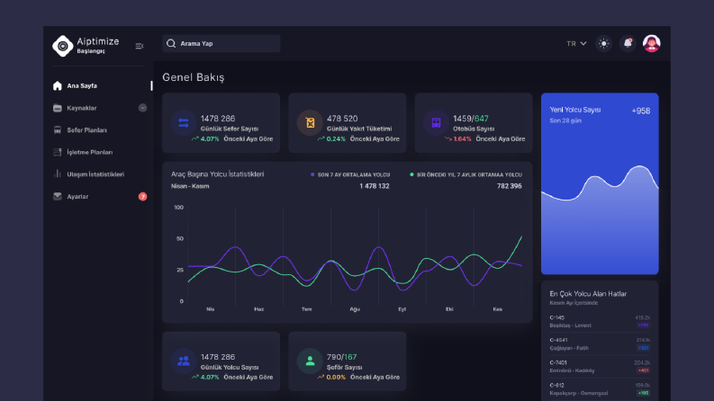Viewport: 714px width, 401px height.
Task: Toggle light theme with the sun icon
Action: click(x=604, y=43)
